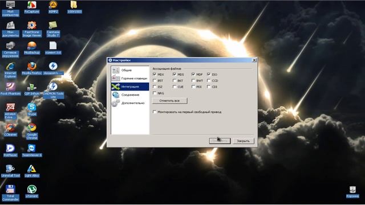Image resolution: width=365 pixels, height=205 pixels.
Task: Select the Google Chrome desktop shortcut
Action: pyautogui.click(x=32, y=132)
